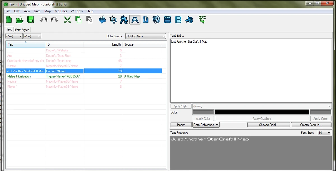Open the Data Editor gear icon
336x171 pixels.
pyautogui.click(x=113, y=20)
